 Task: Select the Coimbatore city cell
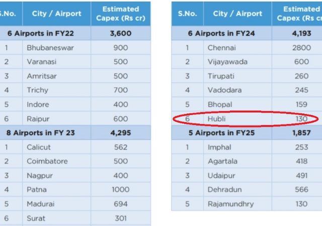pyautogui.click(x=56, y=161)
